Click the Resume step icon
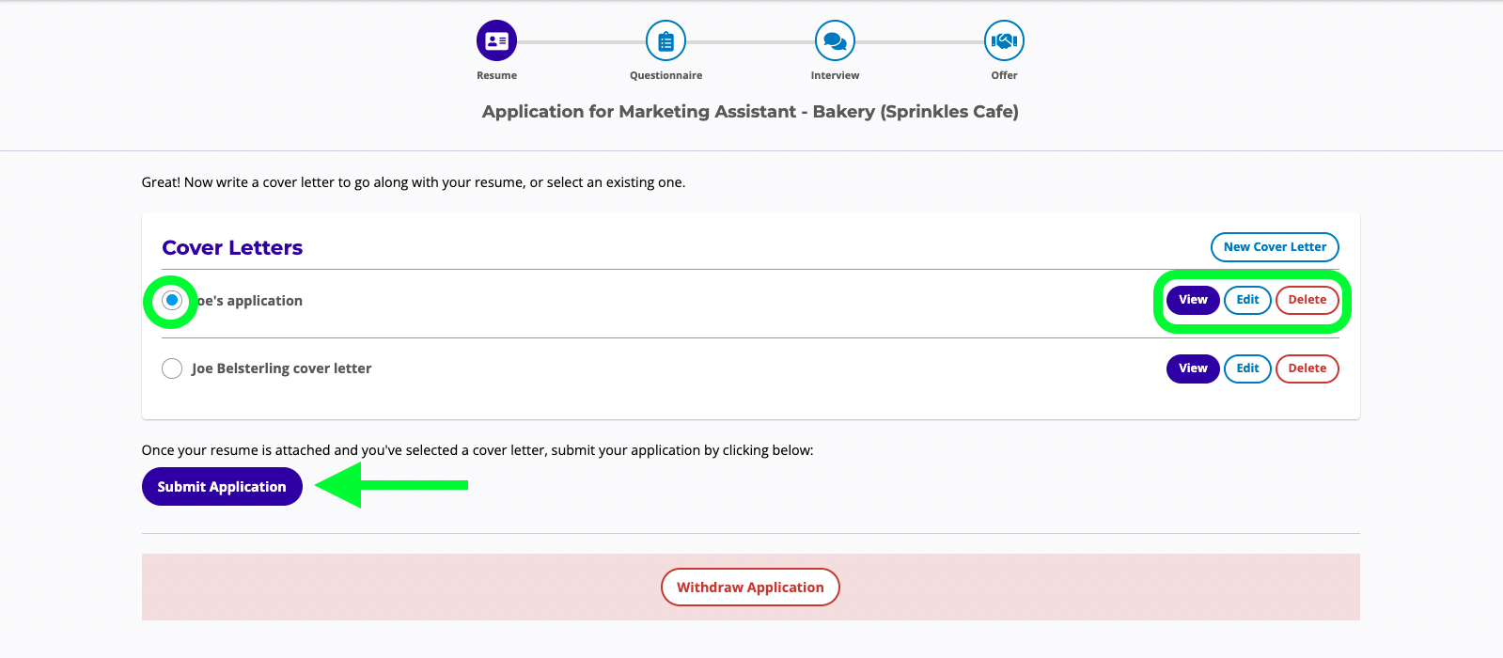Screen dimensions: 1503x658 [x=496, y=41]
